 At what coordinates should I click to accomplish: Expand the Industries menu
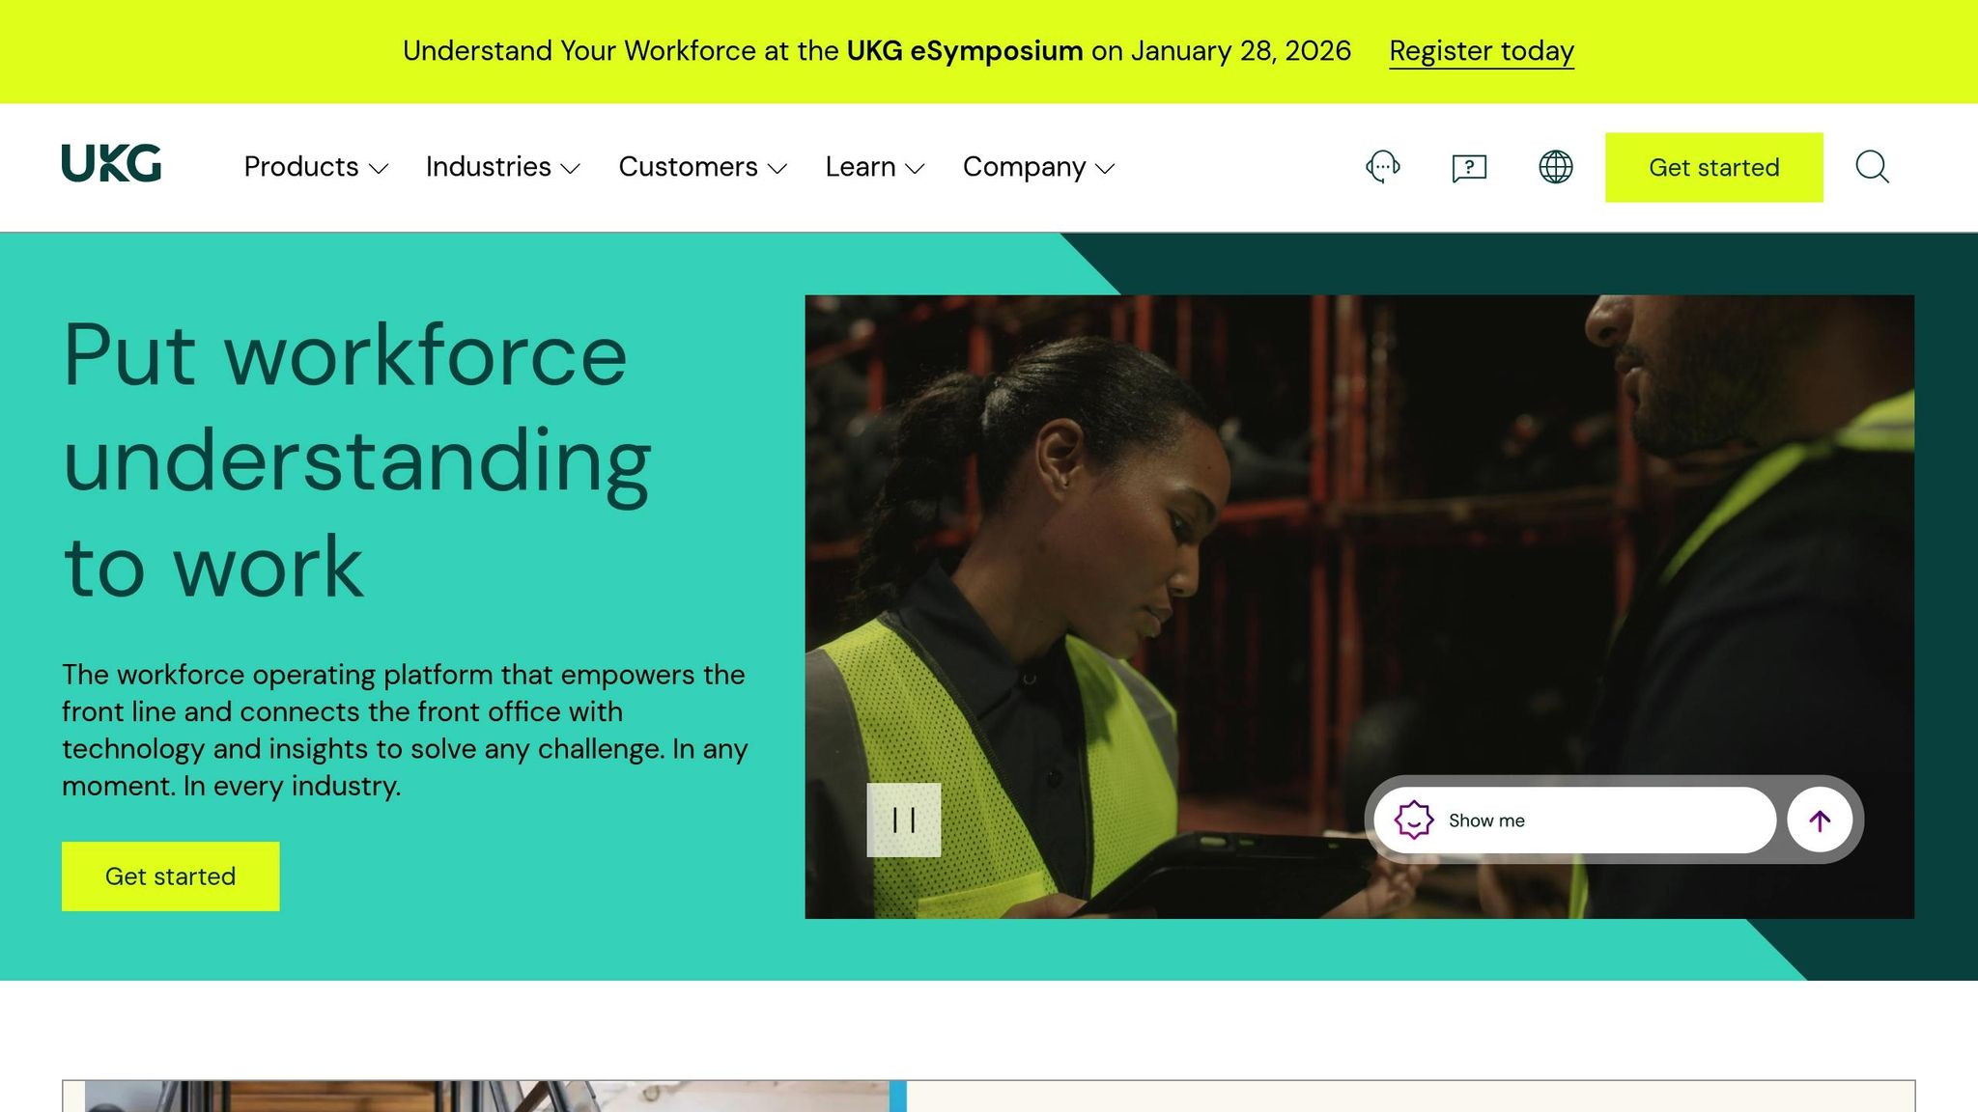(503, 167)
